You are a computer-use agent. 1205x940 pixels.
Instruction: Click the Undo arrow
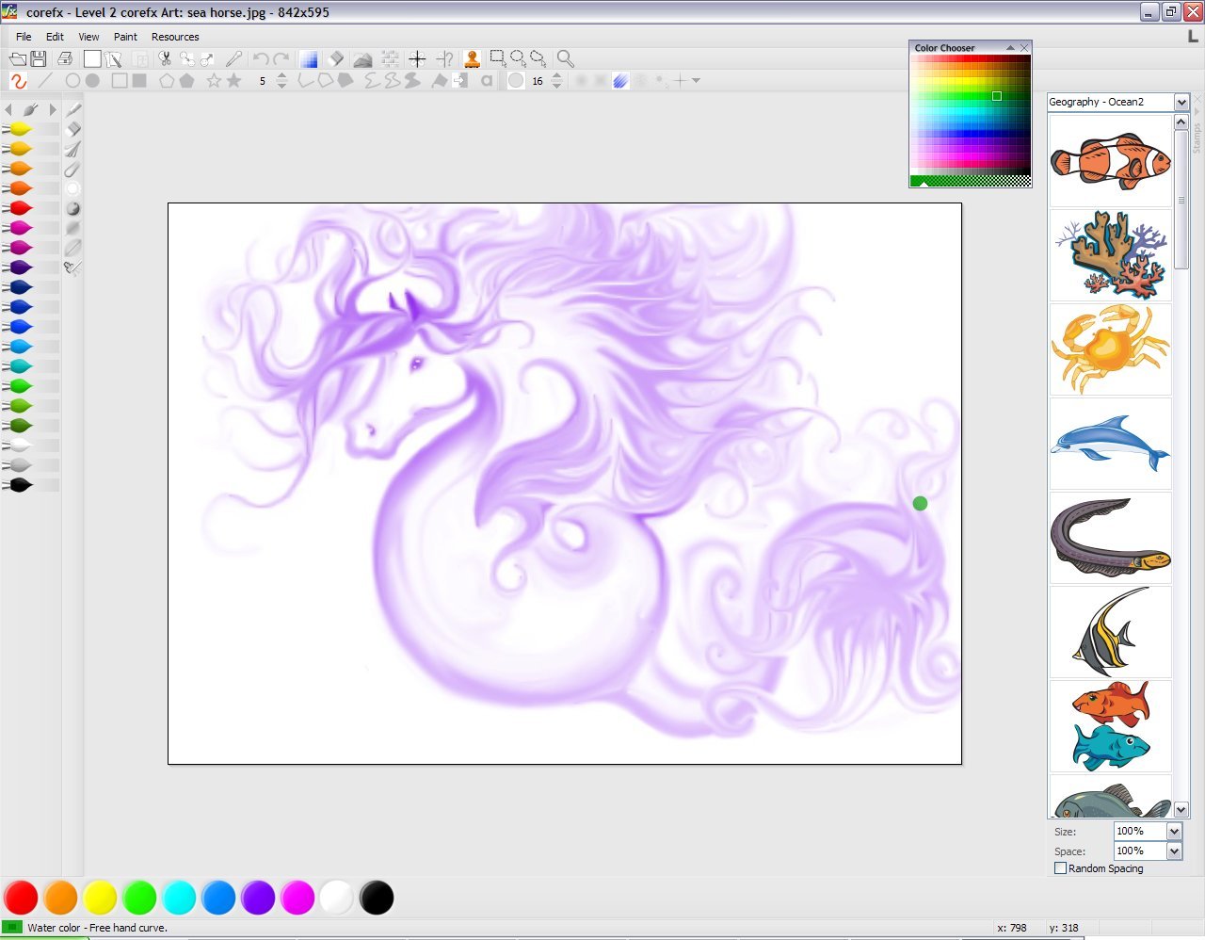261,58
